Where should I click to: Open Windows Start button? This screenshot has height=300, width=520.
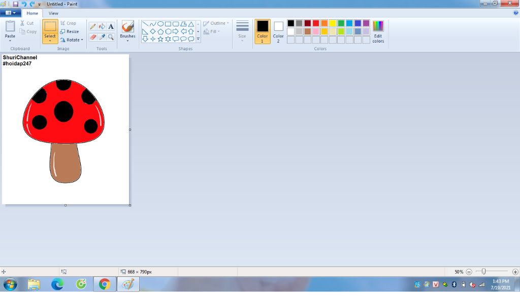click(10, 284)
